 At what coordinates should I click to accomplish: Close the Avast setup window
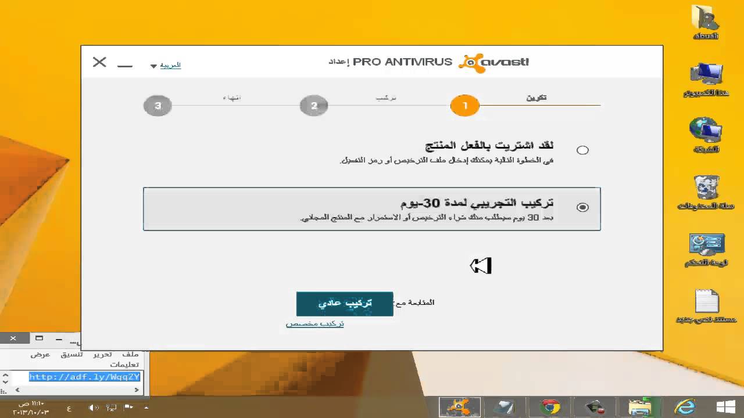[99, 62]
